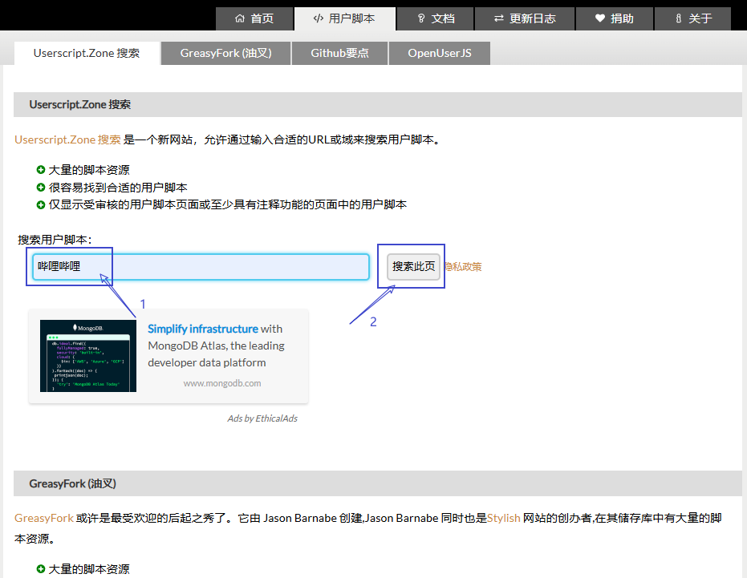Click the Ads by EthicalAds link

pos(262,418)
